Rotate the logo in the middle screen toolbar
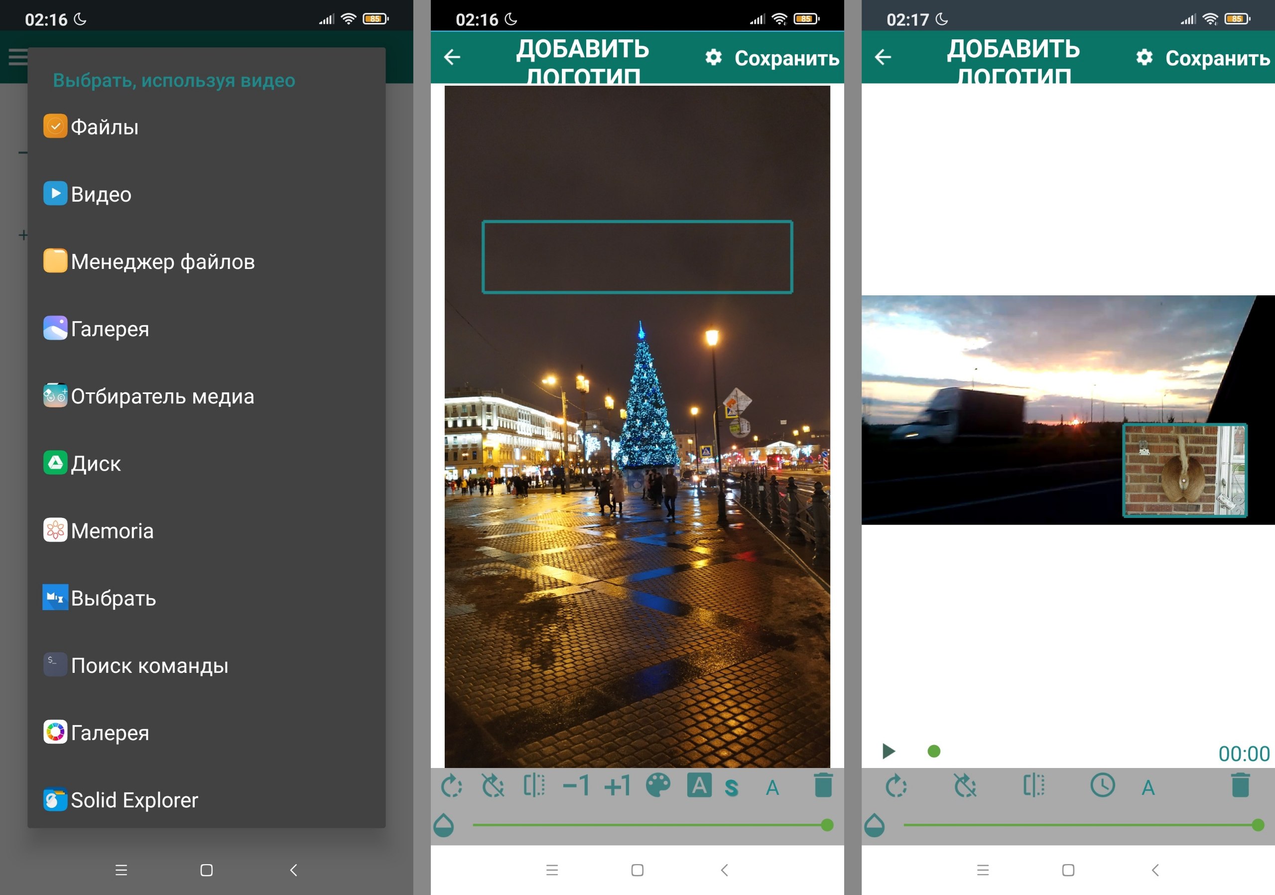 coord(451,785)
